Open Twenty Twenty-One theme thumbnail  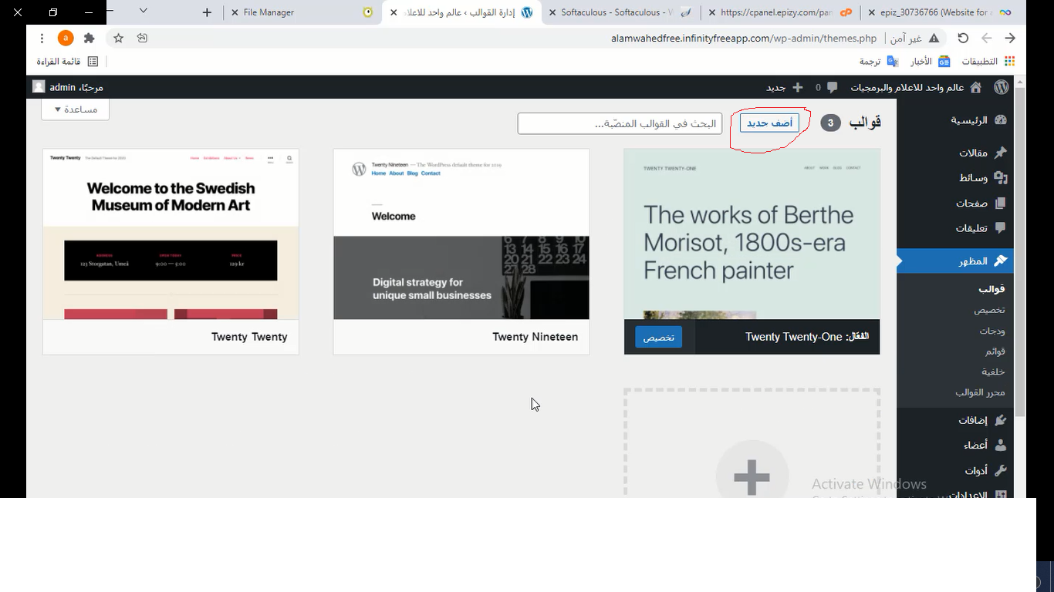tap(752, 234)
